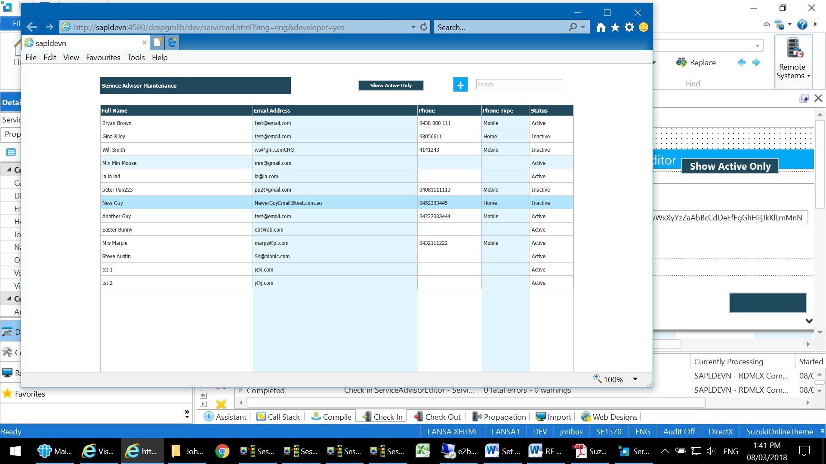Image resolution: width=826 pixels, height=464 pixels.
Task: Click the blue plus add advisor button
Action: tap(460, 85)
